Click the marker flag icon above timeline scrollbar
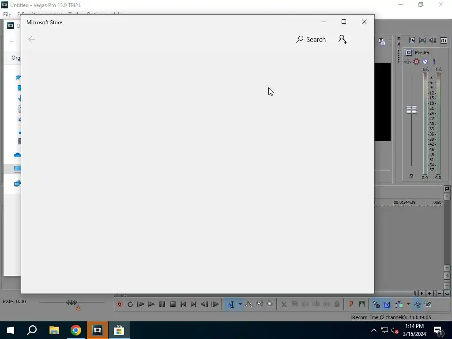Image resolution: width=452 pixels, height=339 pixels. 447,189
